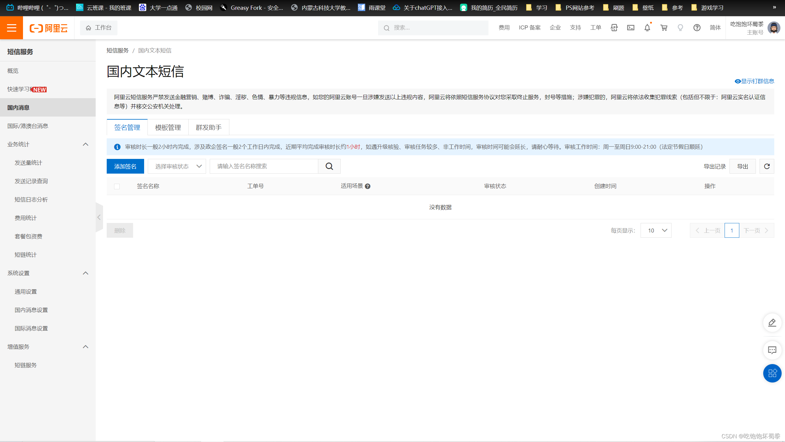Click the notification bell icon
The width and height of the screenshot is (785, 442).
(x=647, y=28)
